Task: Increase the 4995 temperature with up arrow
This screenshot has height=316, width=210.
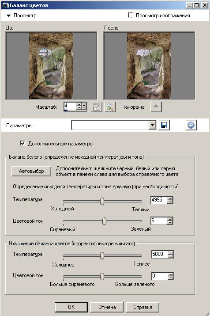Action: pos(170,198)
